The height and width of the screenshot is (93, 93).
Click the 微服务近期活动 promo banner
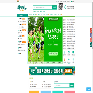(x=52, y=71)
